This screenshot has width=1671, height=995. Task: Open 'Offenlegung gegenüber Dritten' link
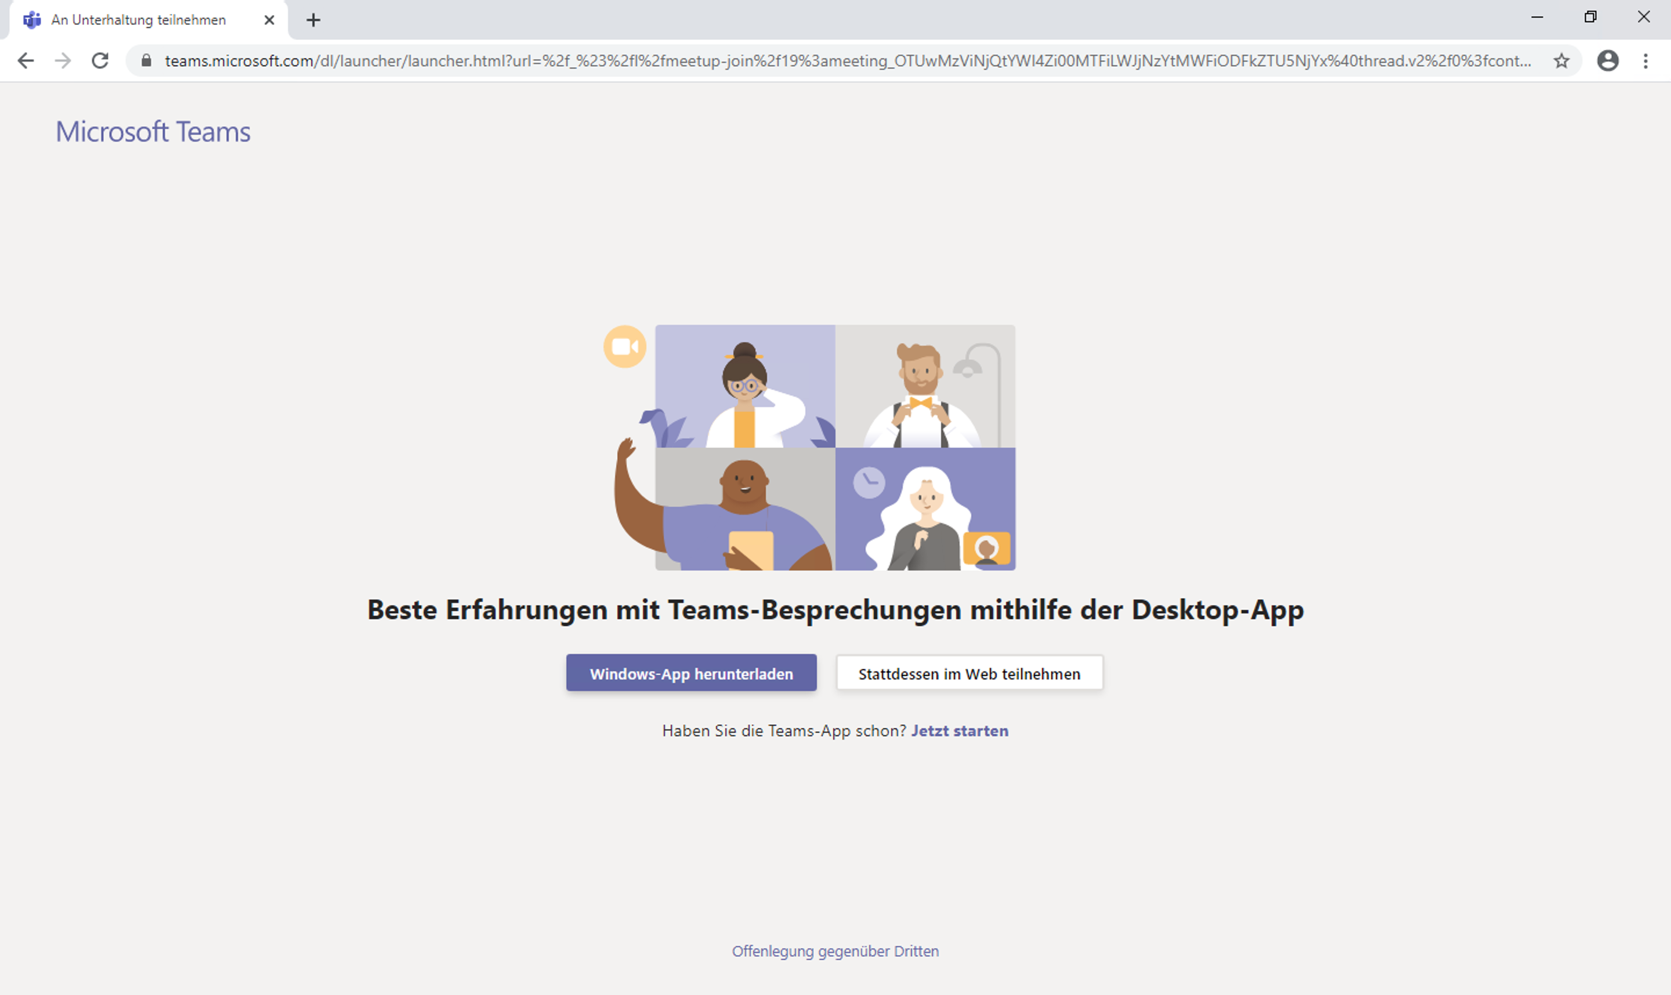pyautogui.click(x=835, y=952)
